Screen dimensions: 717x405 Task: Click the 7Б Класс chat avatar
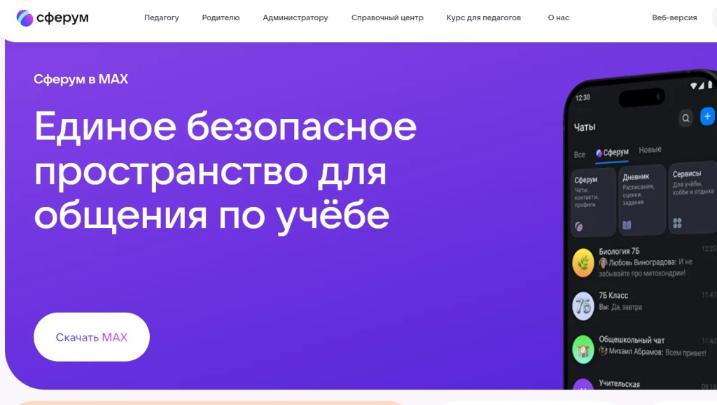[x=583, y=306]
